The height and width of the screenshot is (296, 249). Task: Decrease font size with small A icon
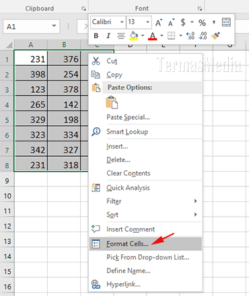tap(171, 22)
